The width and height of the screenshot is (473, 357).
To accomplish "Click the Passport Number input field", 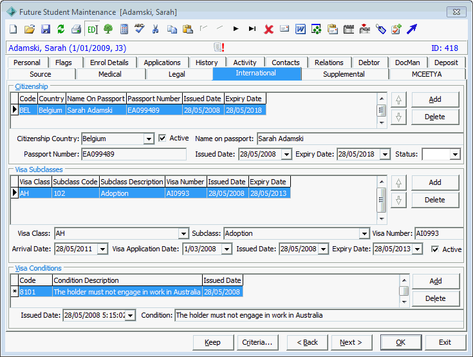I will (x=134, y=155).
